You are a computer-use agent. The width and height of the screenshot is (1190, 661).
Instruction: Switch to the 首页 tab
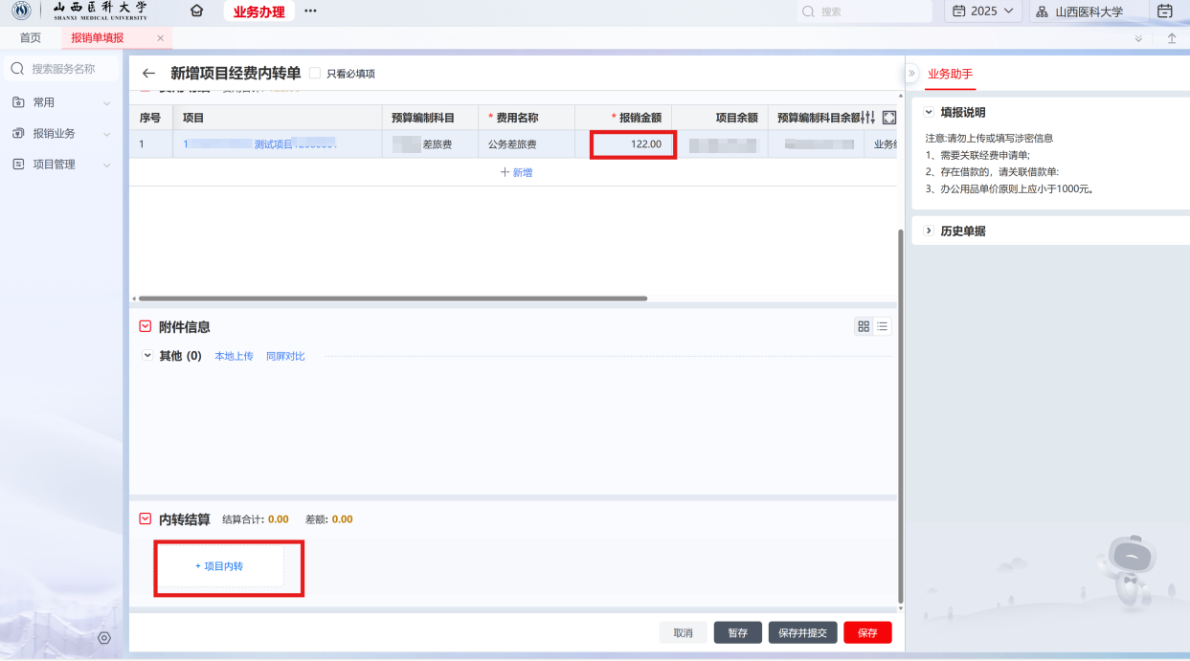point(31,37)
